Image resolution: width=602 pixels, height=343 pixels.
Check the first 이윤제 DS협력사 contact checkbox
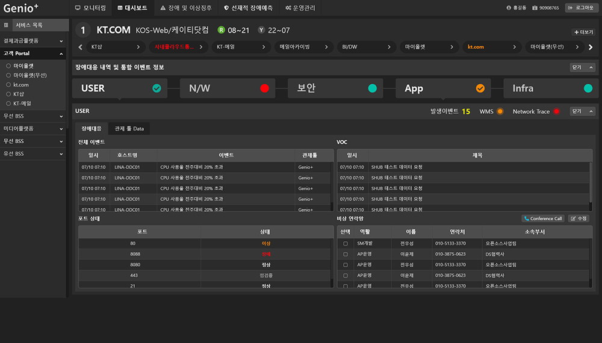(x=346, y=255)
